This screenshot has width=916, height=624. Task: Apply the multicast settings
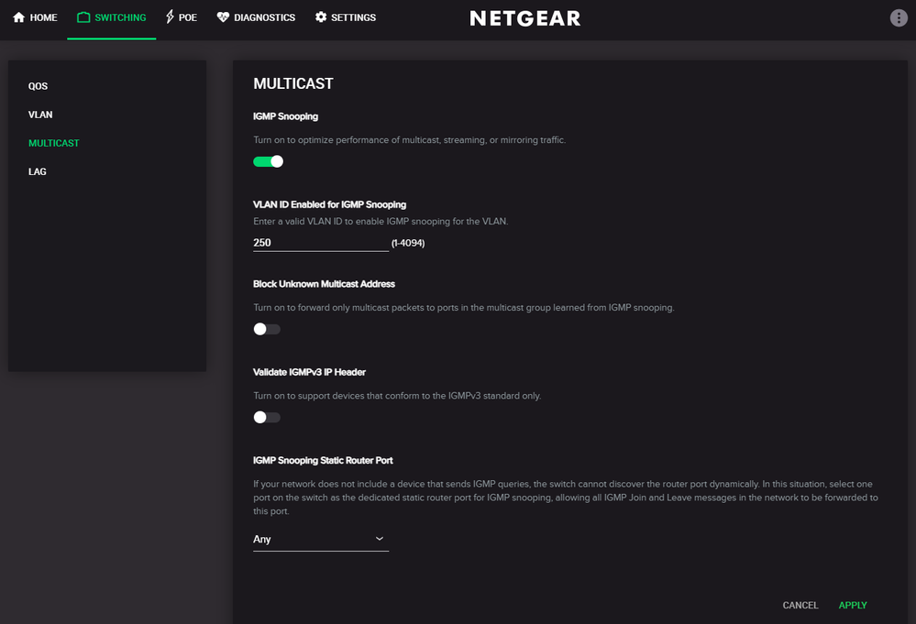point(852,605)
